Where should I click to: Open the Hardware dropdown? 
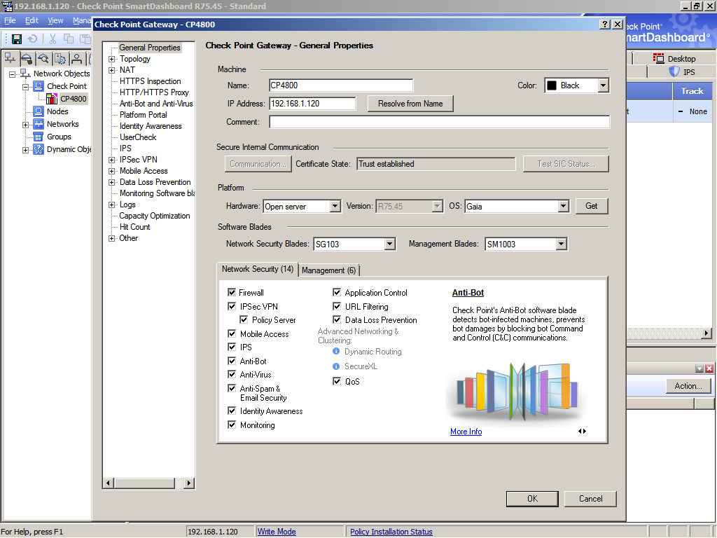pyautogui.click(x=335, y=207)
